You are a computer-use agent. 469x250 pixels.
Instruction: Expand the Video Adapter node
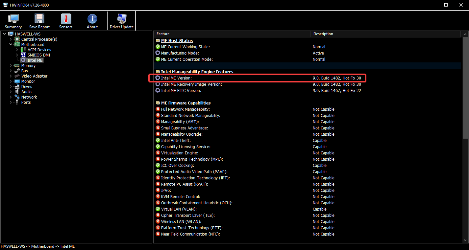[11, 76]
